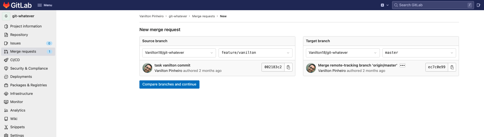Click the Infrastructure icon
The height and width of the screenshot is (137, 484).
tap(6, 94)
